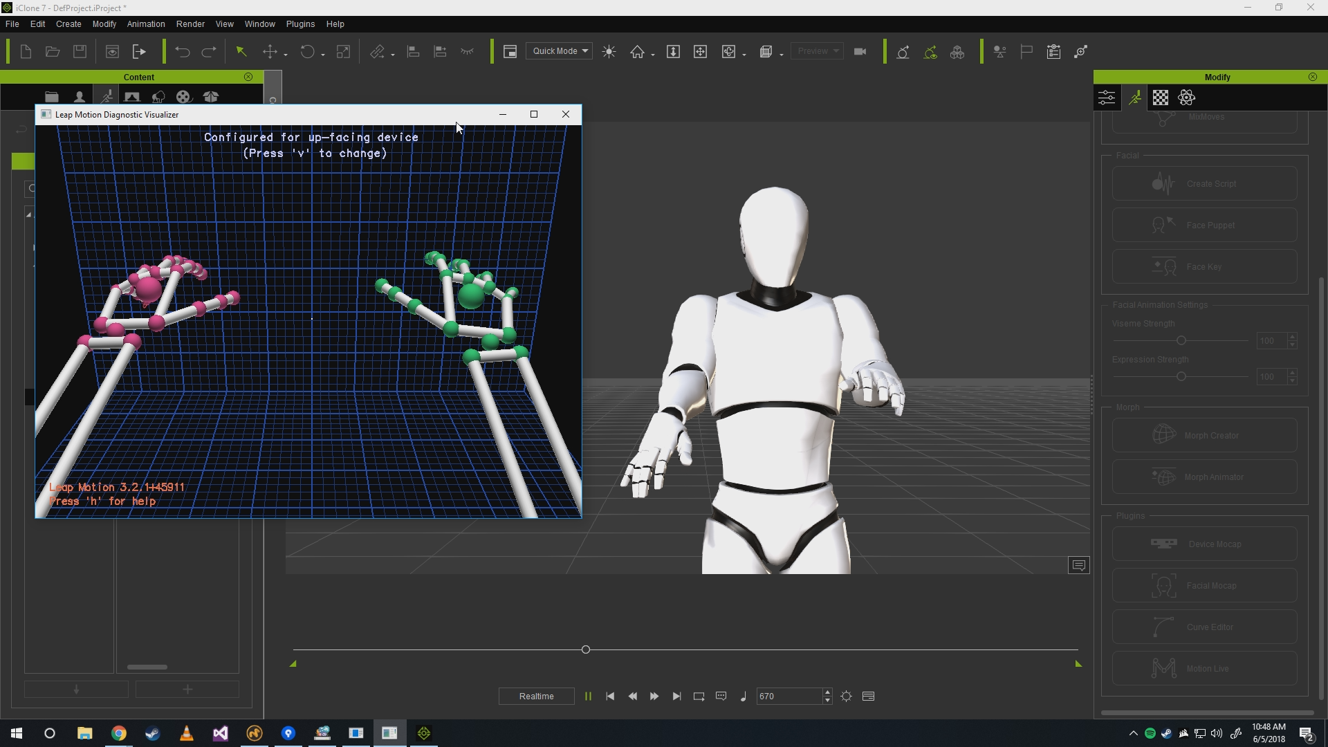Toggle loop playback
This screenshot has width=1328, height=747.
click(x=699, y=697)
